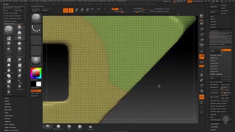
Task: Toggle the orange Zadd button
Action: coord(115,9)
